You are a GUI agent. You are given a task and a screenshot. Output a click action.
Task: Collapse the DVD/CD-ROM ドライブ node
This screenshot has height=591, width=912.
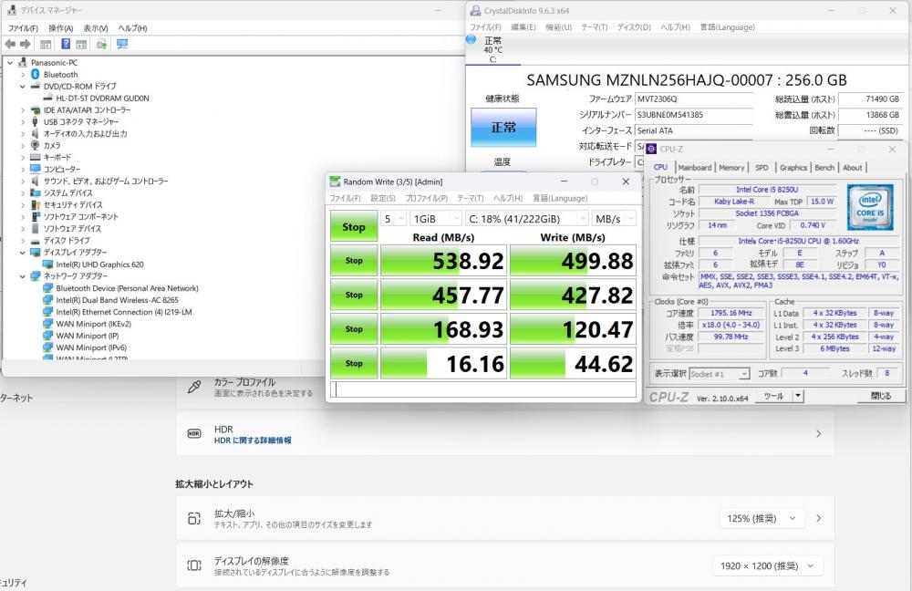coord(23,86)
